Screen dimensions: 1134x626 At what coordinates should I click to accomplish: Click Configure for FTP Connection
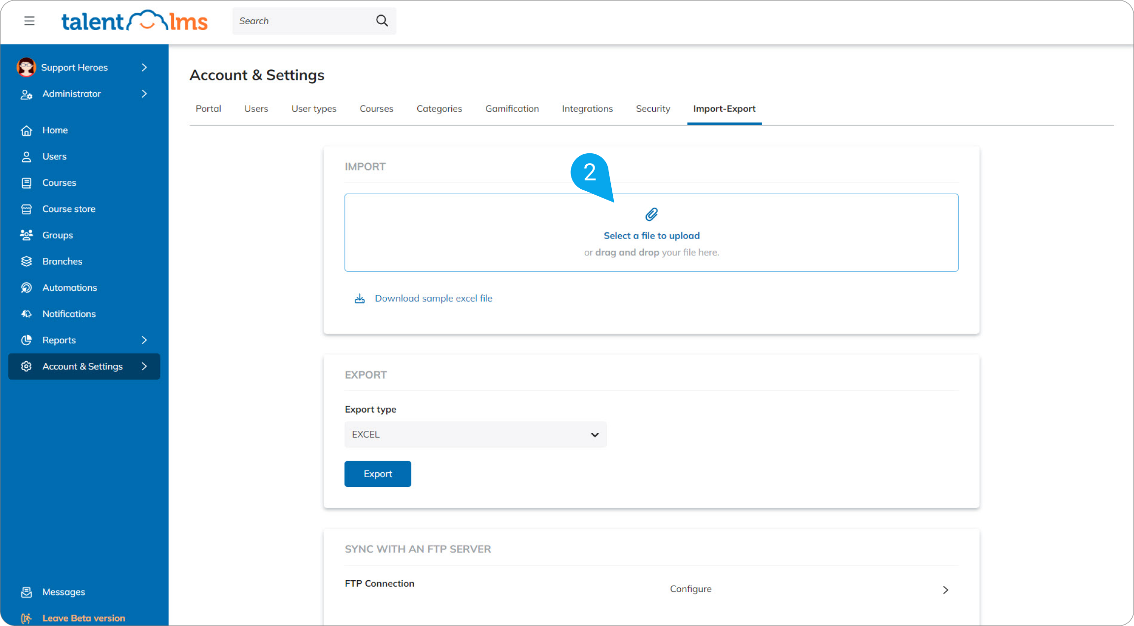tap(691, 589)
